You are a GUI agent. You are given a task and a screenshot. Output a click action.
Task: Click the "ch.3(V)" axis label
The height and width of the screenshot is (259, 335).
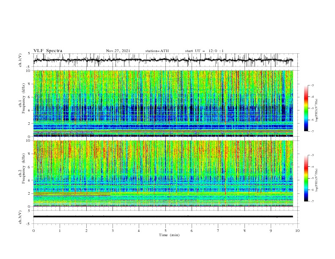pos(20,217)
